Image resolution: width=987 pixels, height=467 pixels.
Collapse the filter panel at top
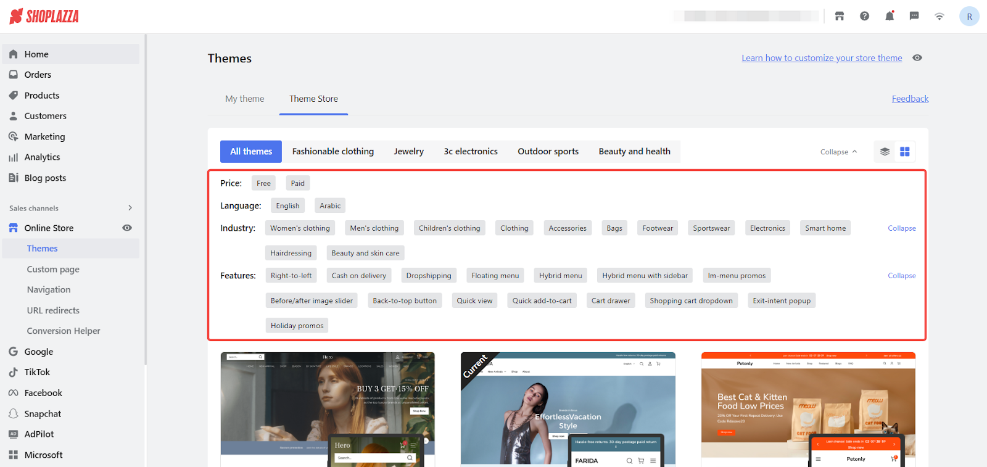(839, 152)
